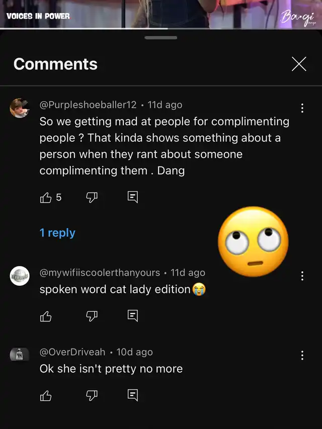Open options menu for @OverDriveah comment
This screenshot has height=429, width=322.
point(302,356)
